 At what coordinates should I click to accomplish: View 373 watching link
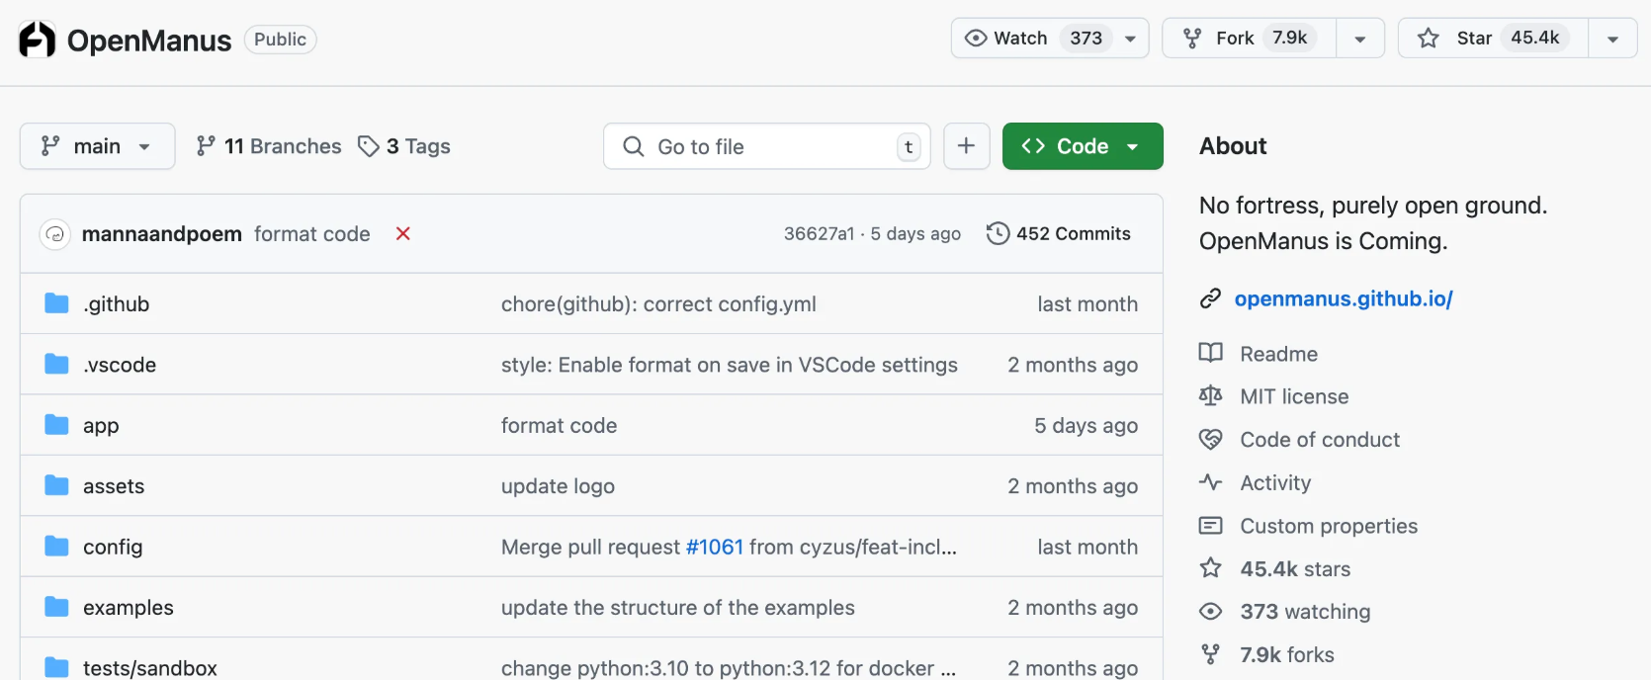point(1305,612)
